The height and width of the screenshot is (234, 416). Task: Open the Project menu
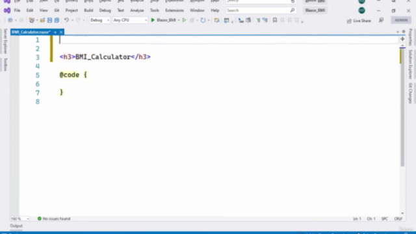coord(71,10)
